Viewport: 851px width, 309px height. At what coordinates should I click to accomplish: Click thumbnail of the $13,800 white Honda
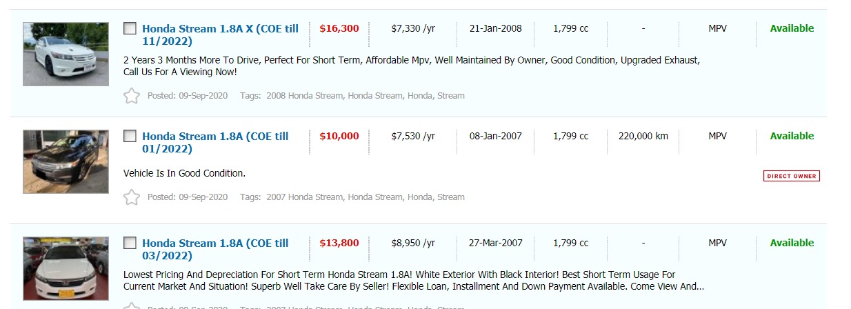point(66,268)
